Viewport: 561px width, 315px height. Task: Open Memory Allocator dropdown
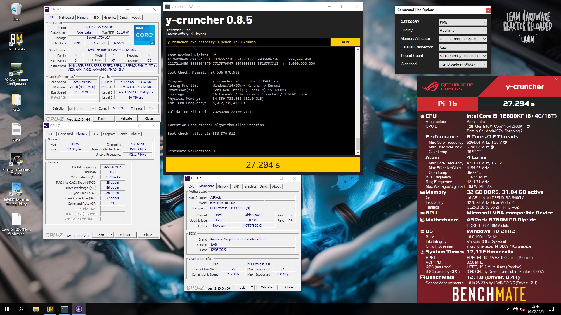[x=463, y=39]
